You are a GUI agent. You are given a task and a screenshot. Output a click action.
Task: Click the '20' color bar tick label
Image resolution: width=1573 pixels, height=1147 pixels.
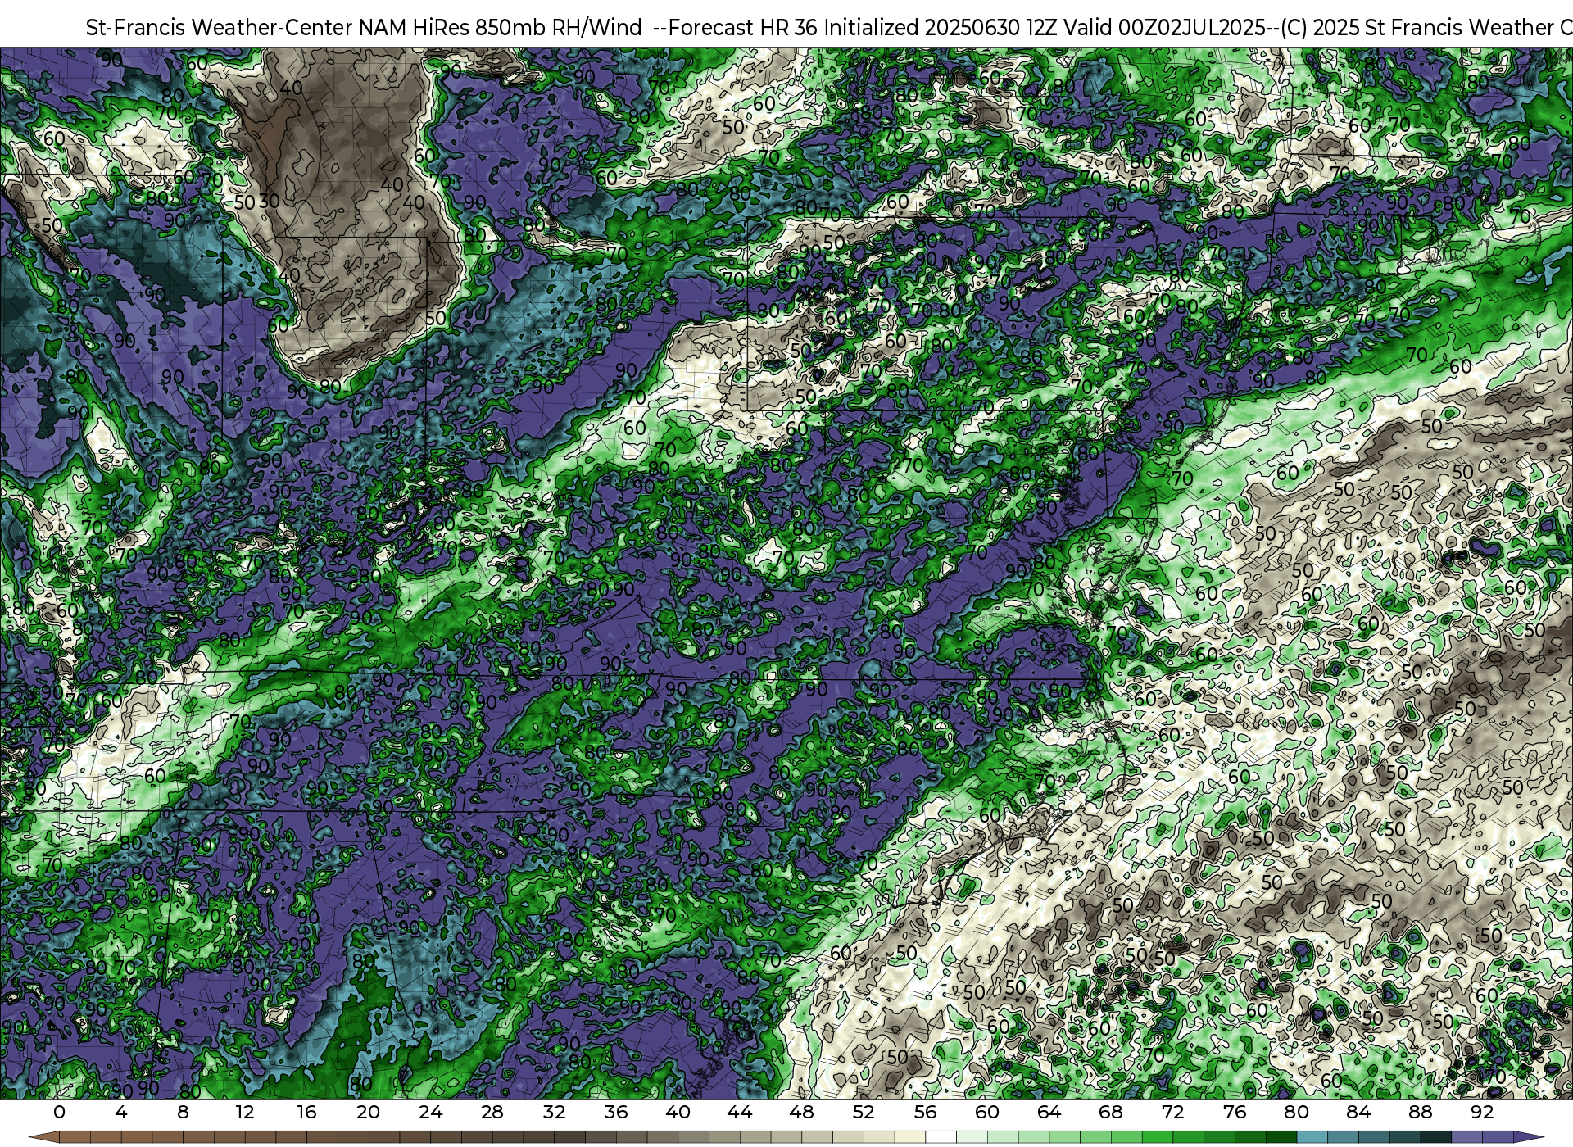369,1112
